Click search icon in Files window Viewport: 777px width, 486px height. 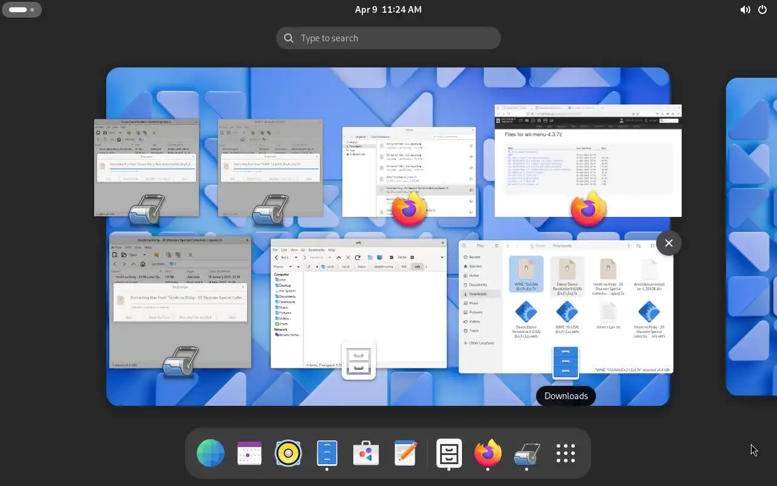pyautogui.click(x=464, y=245)
